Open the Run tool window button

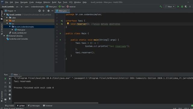tap(21, 106)
